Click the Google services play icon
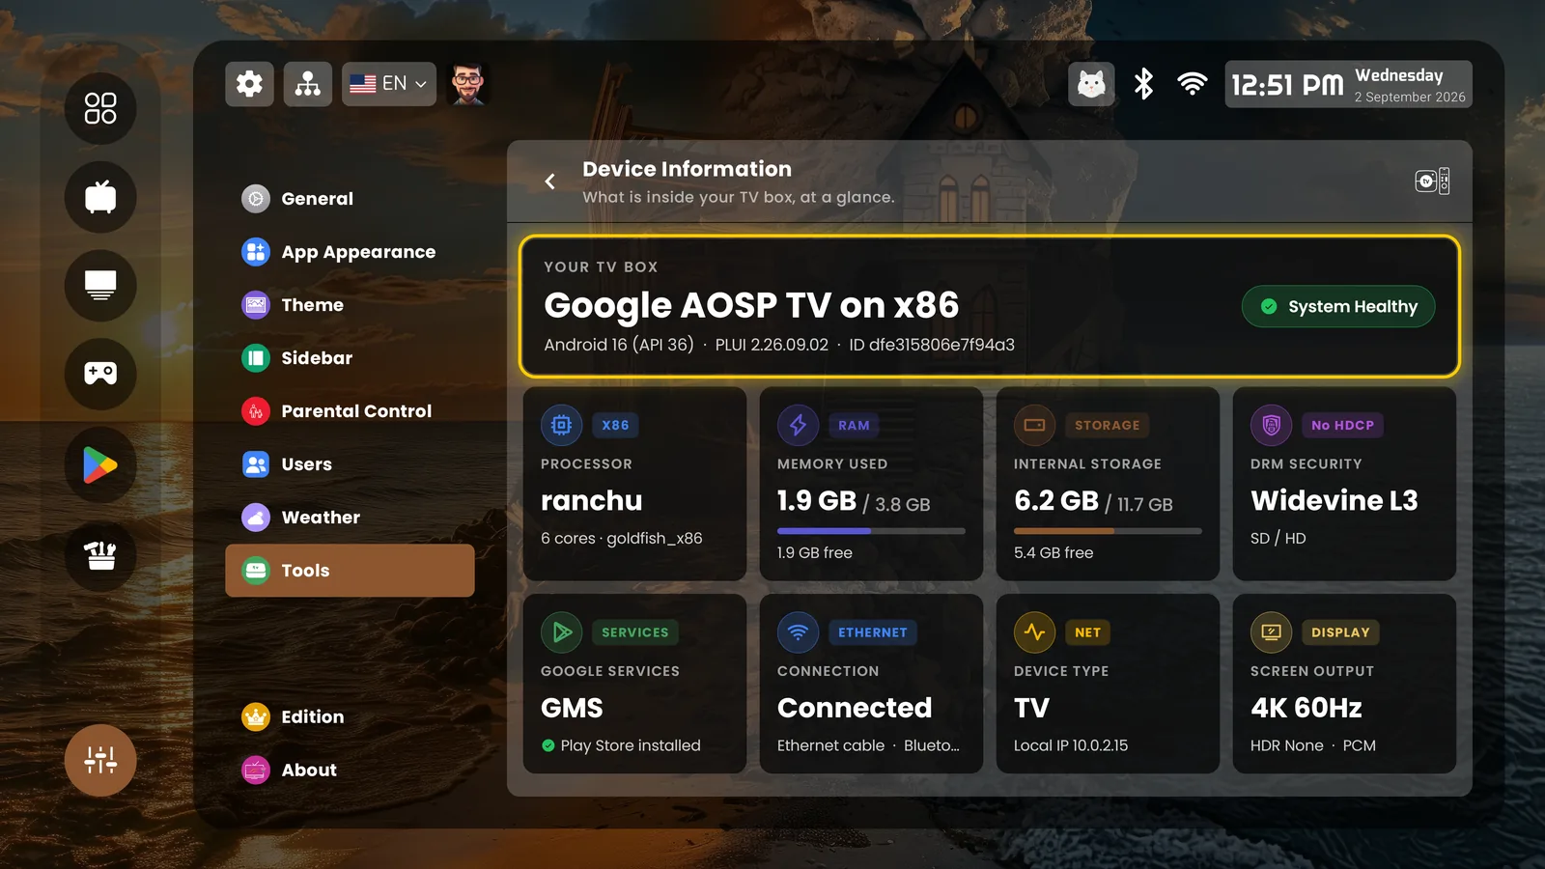Screen dimensions: 1545x869 pos(562,632)
